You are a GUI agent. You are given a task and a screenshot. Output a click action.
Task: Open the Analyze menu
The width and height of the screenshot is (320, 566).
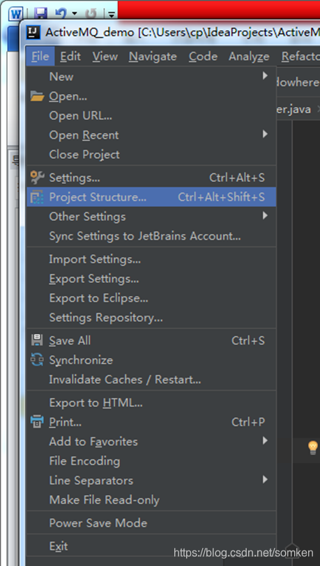click(x=249, y=56)
